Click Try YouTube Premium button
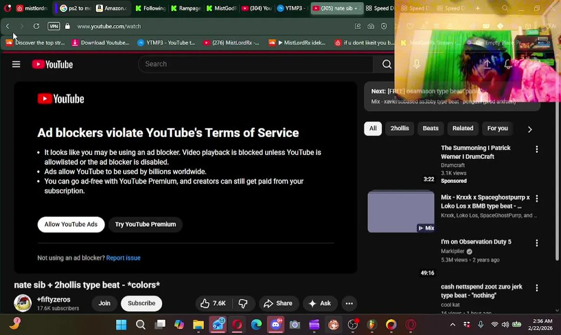Image resolution: width=561 pixels, height=335 pixels. [x=145, y=224]
